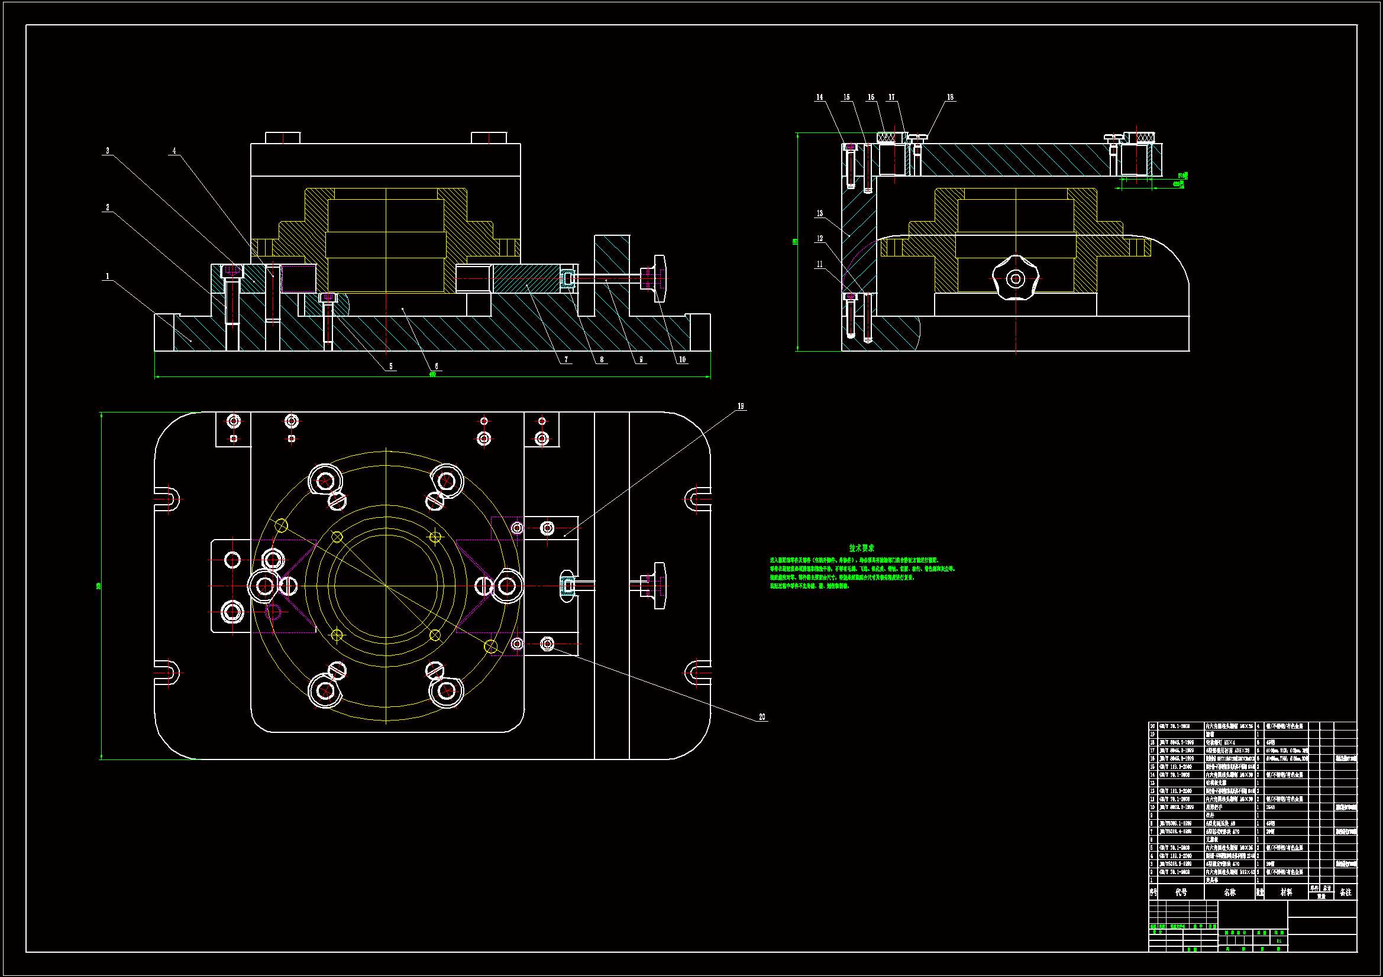Image resolution: width=1383 pixels, height=977 pixels.
Task: Select callout number 10 near handle leader
Action: pyautogui.click(x=682, y=360)
